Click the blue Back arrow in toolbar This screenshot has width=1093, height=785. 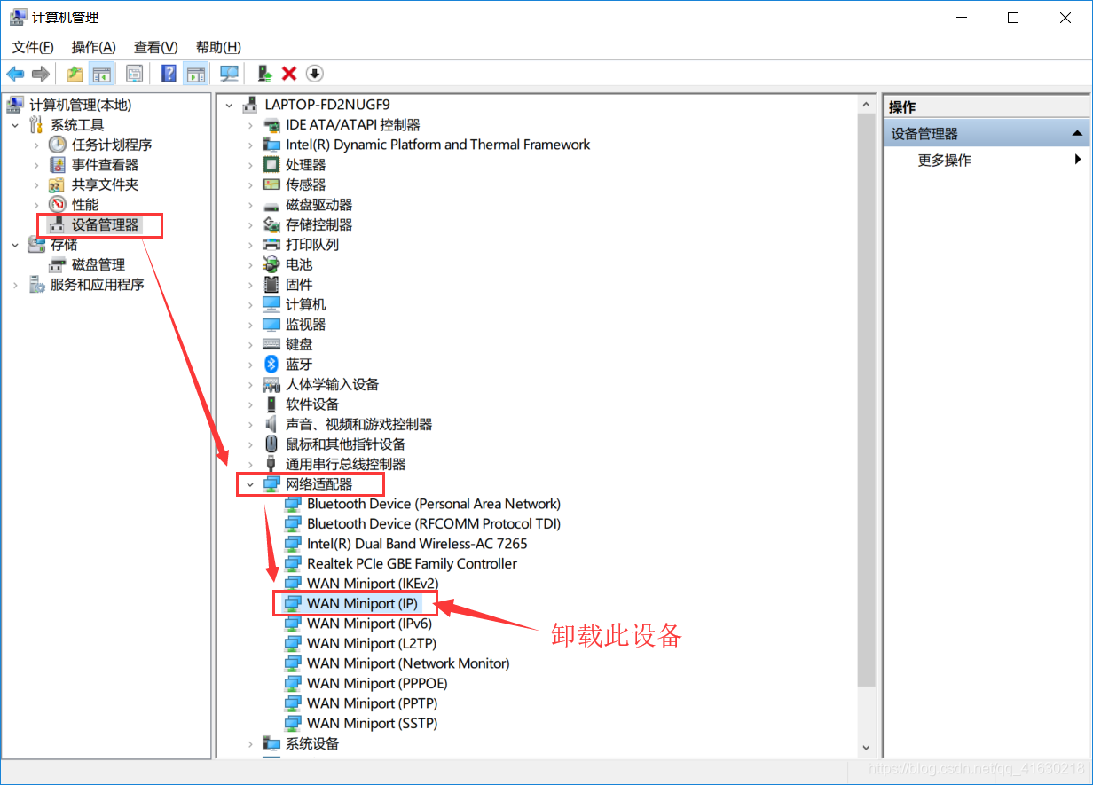[15, 74]
